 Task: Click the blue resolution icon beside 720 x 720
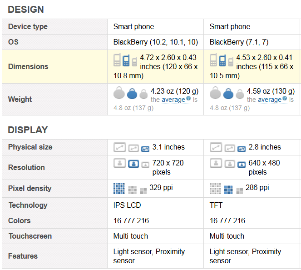(x=133, y=164)
